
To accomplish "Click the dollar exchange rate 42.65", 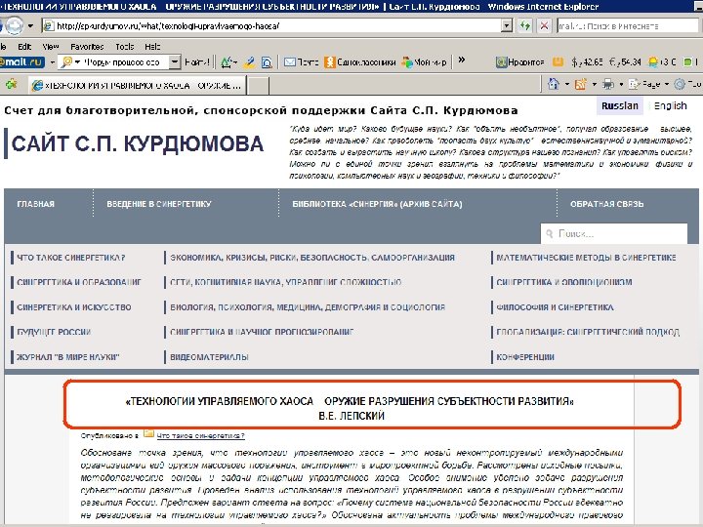I will pyautogui.click(x=587, y=62).
